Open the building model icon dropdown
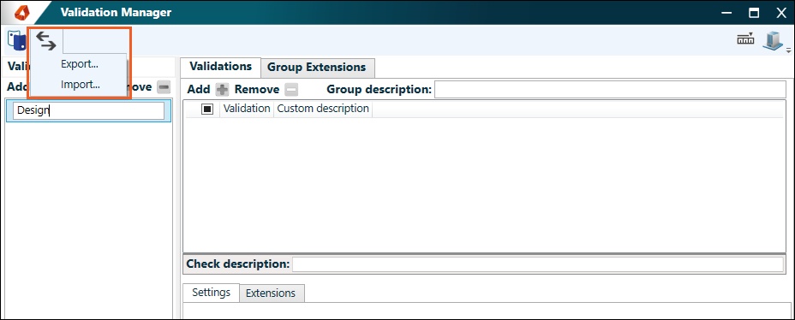This screenshot has width=795, height=320. (x=773, y=41)
